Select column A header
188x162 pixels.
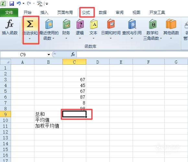click(x=23, y=62)
